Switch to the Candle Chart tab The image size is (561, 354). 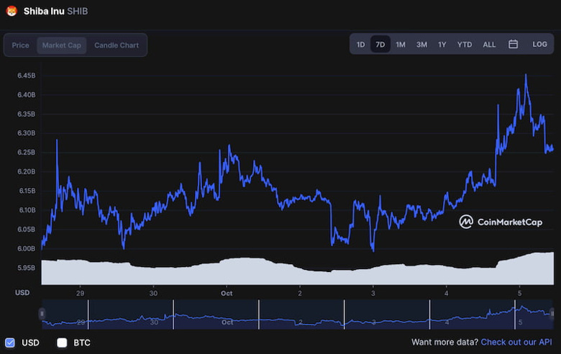(x=117, y=45)
